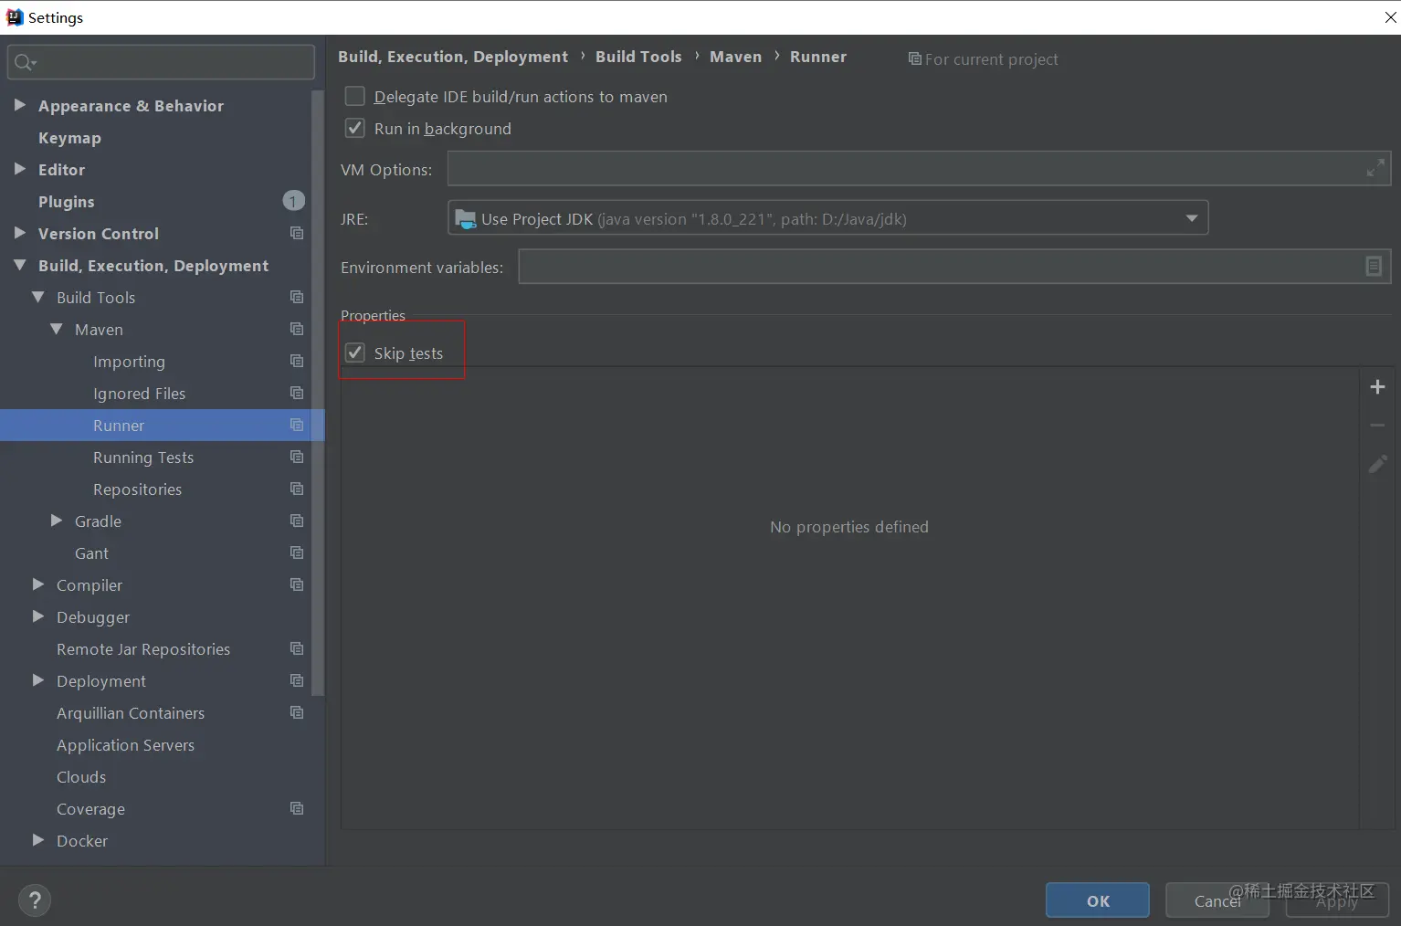
Task: Toggle the Run in background checkbox
Action: (355, 128)
